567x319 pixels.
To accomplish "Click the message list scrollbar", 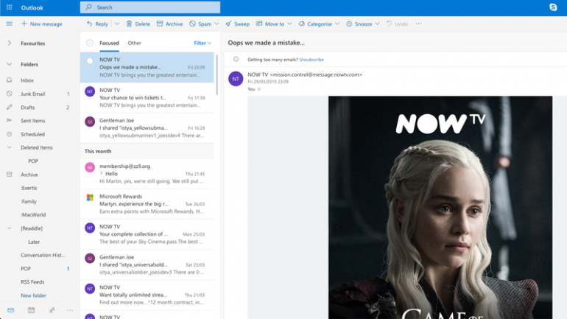I will (217, 74).
